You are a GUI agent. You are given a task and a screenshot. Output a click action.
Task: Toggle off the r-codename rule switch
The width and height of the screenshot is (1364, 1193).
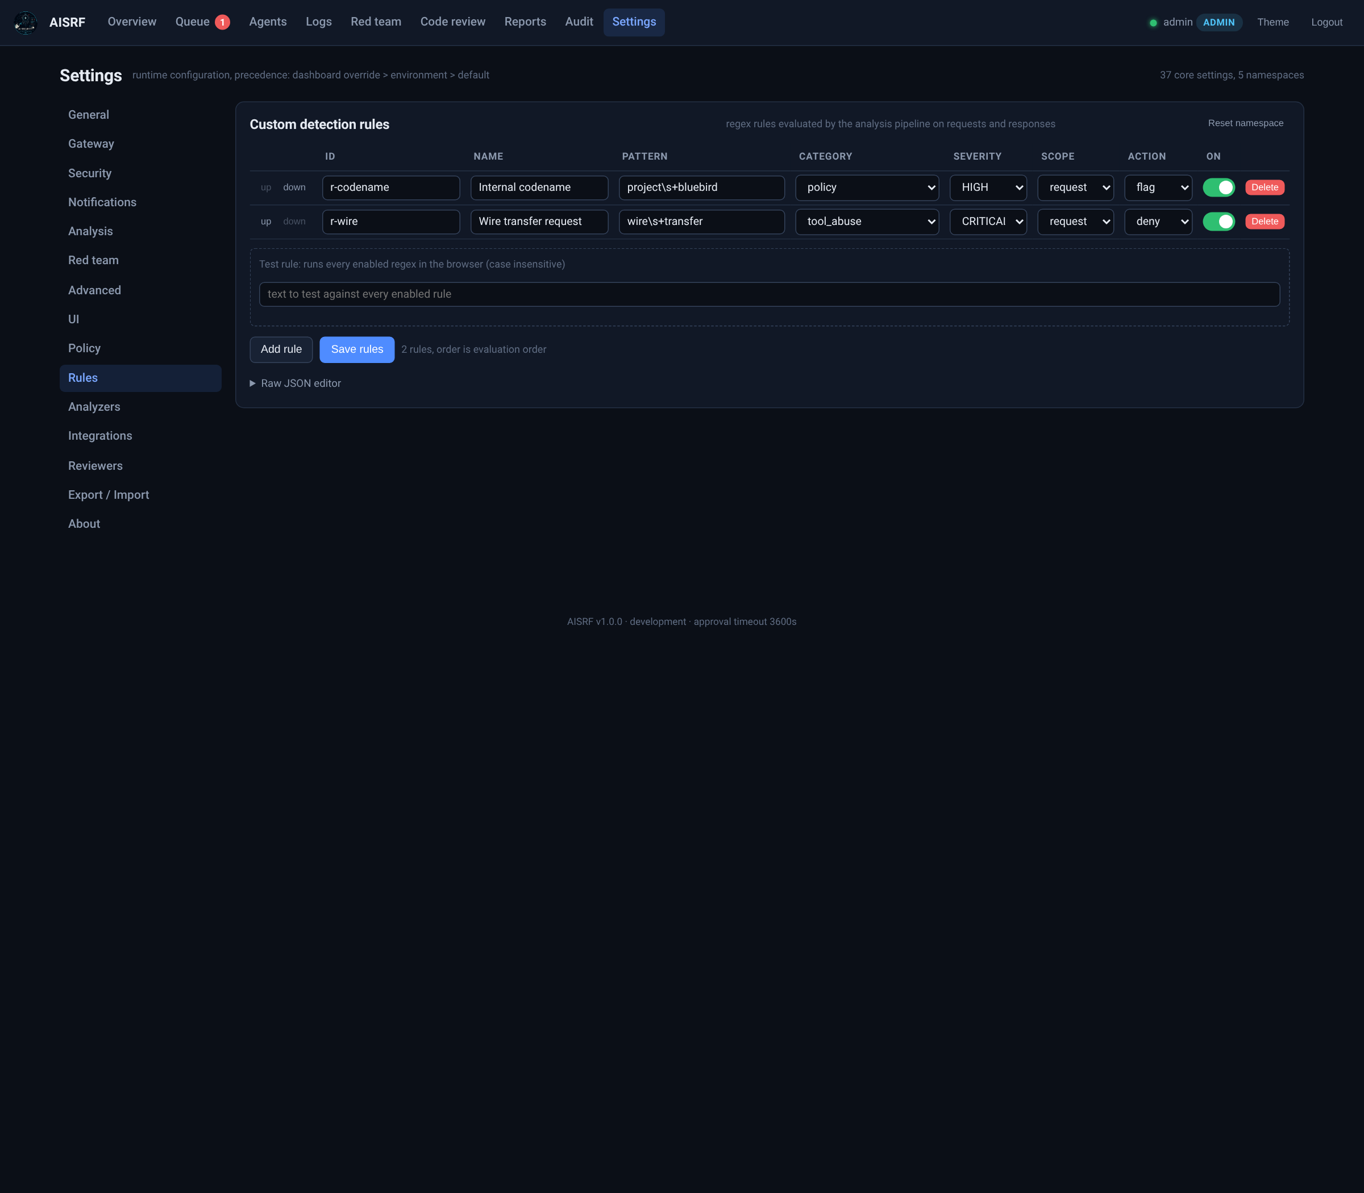1218,187
